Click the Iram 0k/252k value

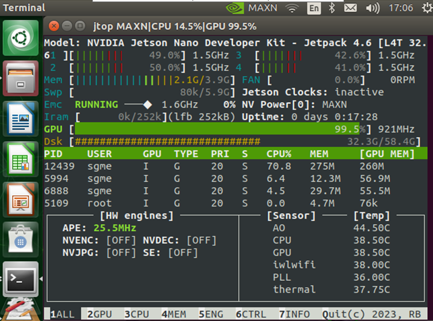click(x=140, y=117)
